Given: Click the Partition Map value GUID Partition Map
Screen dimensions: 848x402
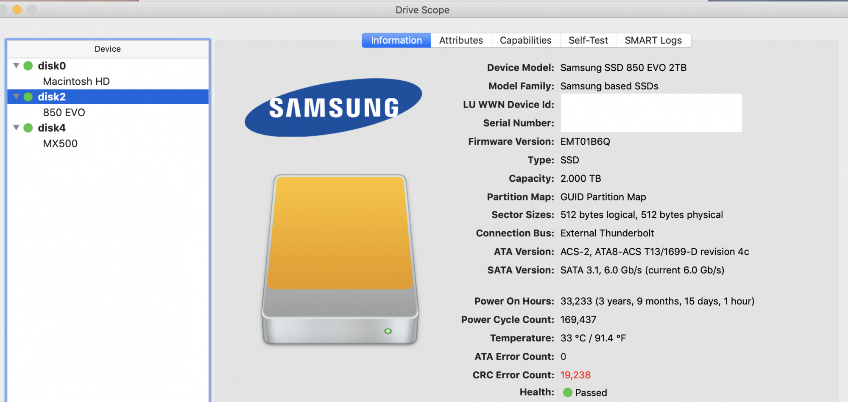Looking at the screenshot, I should click(x=603, y=197).
